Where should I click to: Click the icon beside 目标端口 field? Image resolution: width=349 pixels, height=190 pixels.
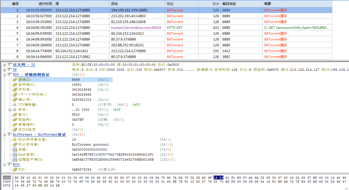pyautogui.click(x=15, y=85)
